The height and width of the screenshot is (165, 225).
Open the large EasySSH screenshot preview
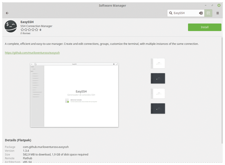74,95
